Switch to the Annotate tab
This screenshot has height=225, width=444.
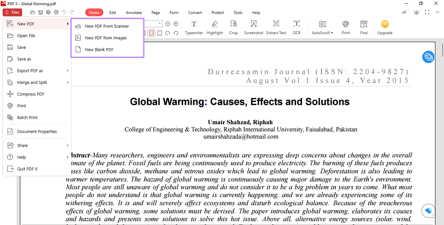(134, 13)
